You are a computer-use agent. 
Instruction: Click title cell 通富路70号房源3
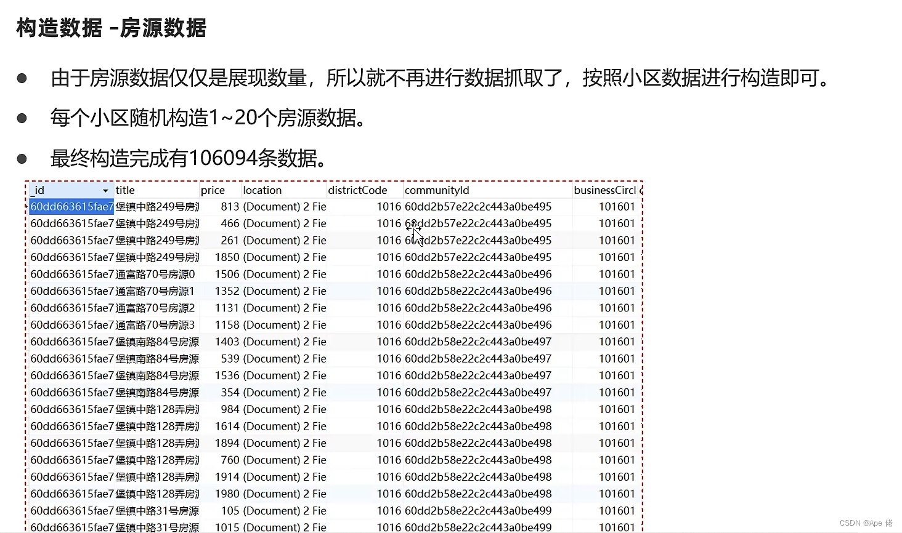click(156, 325)
